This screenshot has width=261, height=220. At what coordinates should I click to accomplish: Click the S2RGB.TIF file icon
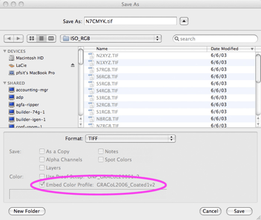point(91,105)
